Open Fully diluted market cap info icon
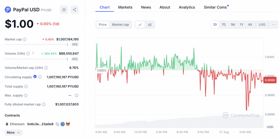Viewport: 279px width, 139px height. 44,104
